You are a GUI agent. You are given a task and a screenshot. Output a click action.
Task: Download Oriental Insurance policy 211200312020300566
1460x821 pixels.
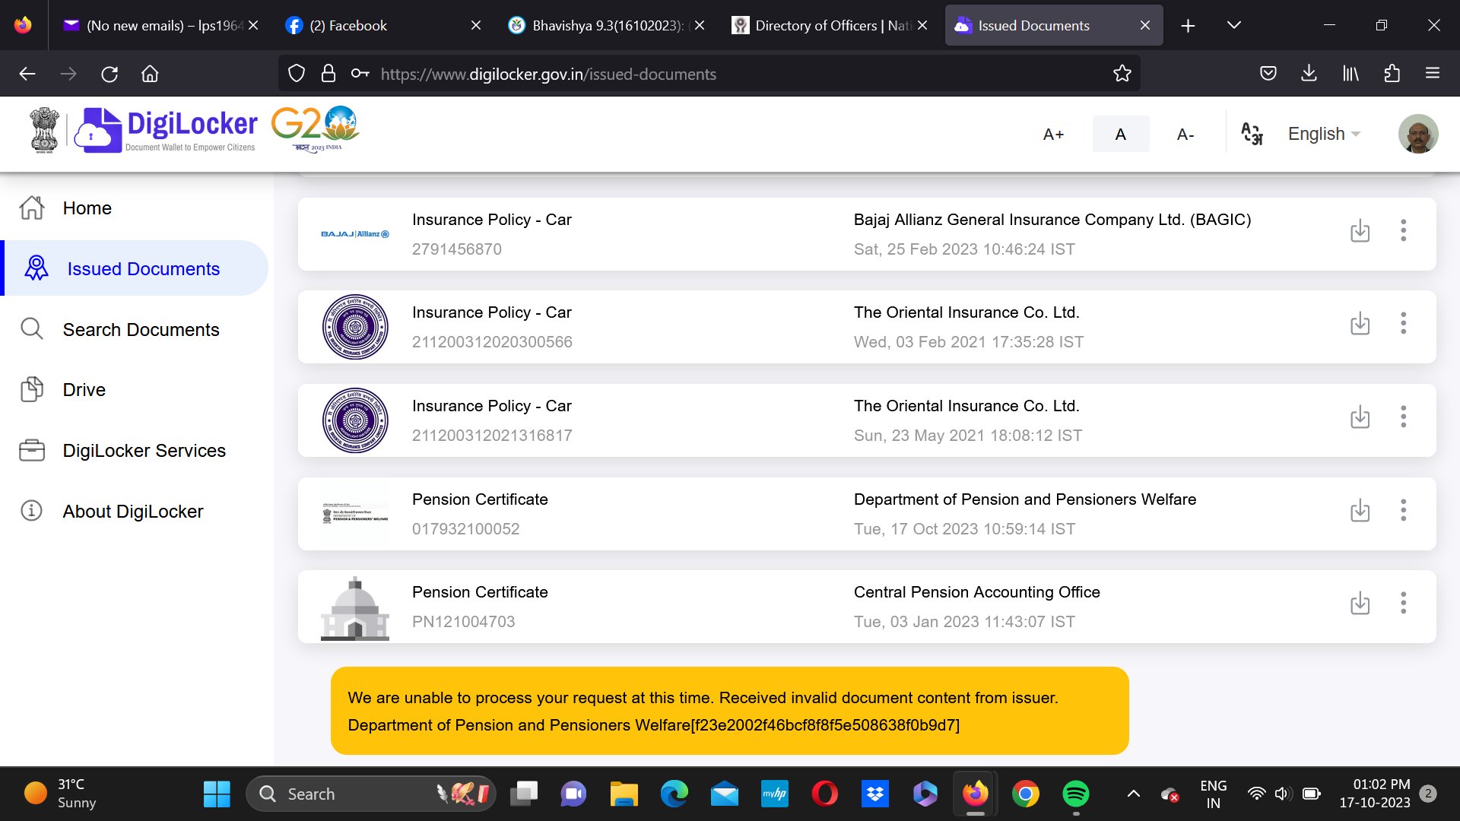coord(1360,324)
